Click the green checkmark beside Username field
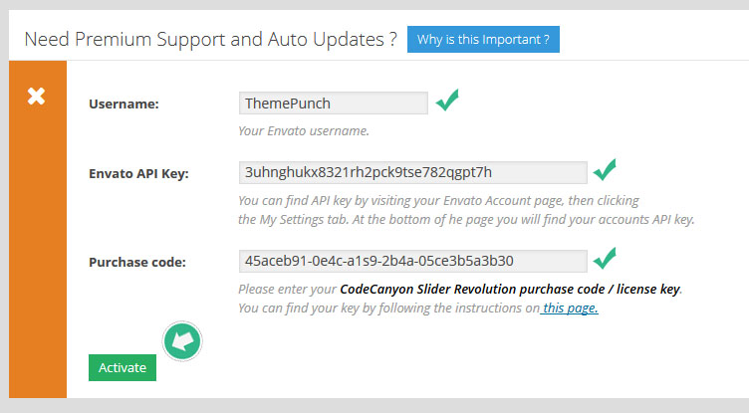The width and height of the screenshot is (749, 413). [447, 102]
